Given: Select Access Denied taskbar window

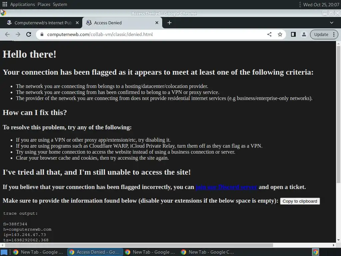Looking at the screenshot, I should pos(95,252).
